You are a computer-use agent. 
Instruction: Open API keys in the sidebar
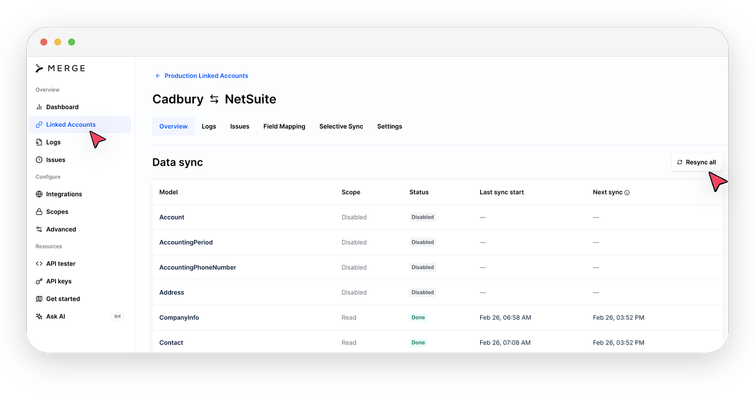pos(80,281)
